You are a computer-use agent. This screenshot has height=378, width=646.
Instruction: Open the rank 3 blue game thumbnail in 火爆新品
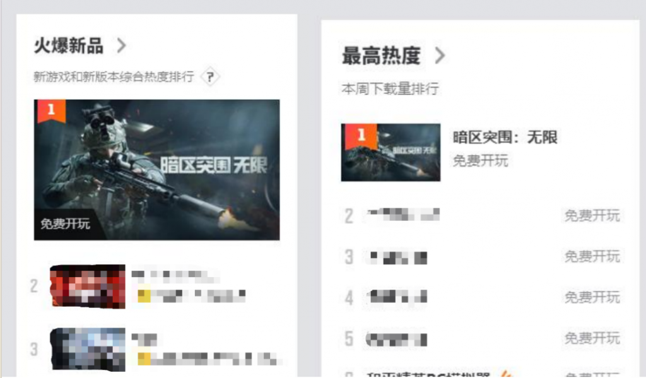tap(87, 350)
